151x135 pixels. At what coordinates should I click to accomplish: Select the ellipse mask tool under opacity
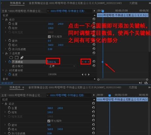click(x=11, y=58)
